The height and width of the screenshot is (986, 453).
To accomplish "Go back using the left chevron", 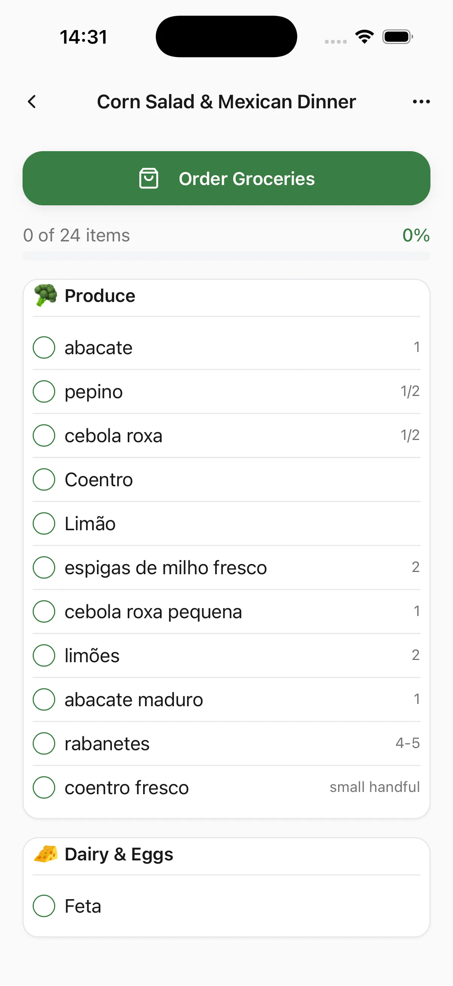I will click(32, 102).
